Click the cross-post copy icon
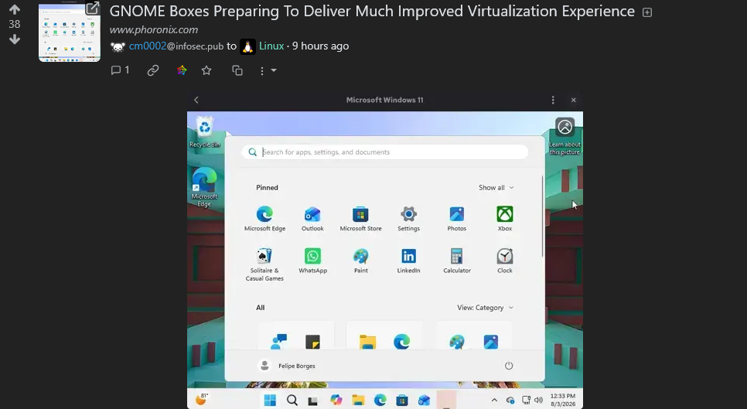The height and width of the screenshot is (409, 747). pyautogui.click(x=237, y=70)
